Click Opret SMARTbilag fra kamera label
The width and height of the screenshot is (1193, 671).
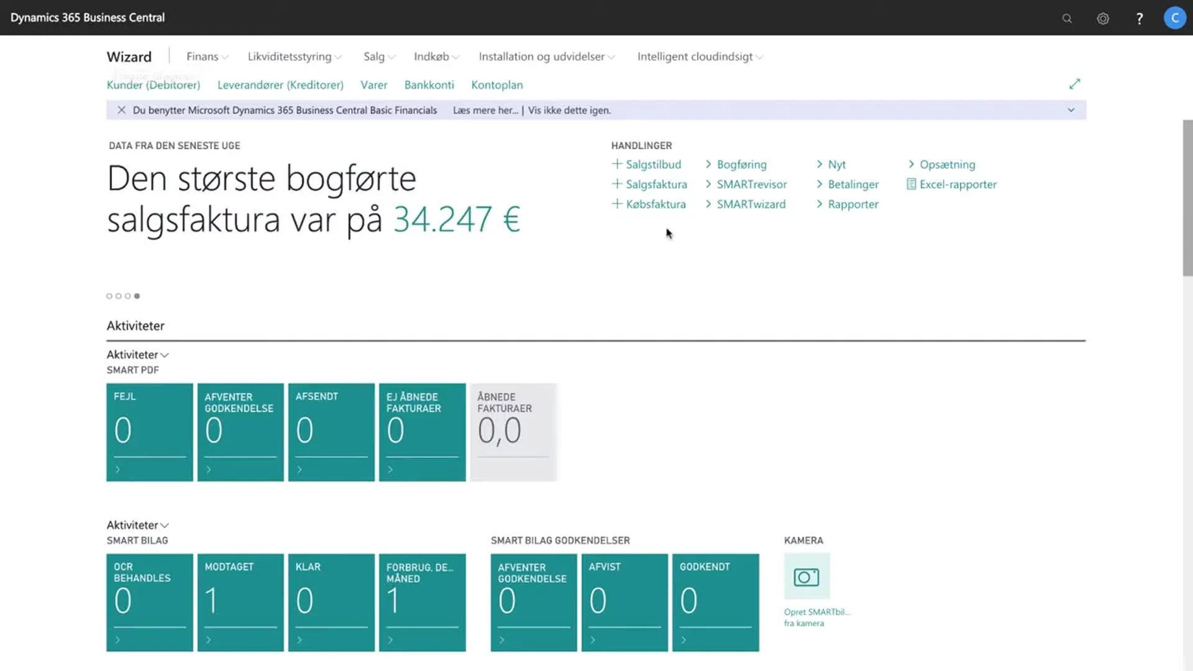(817, 618)
